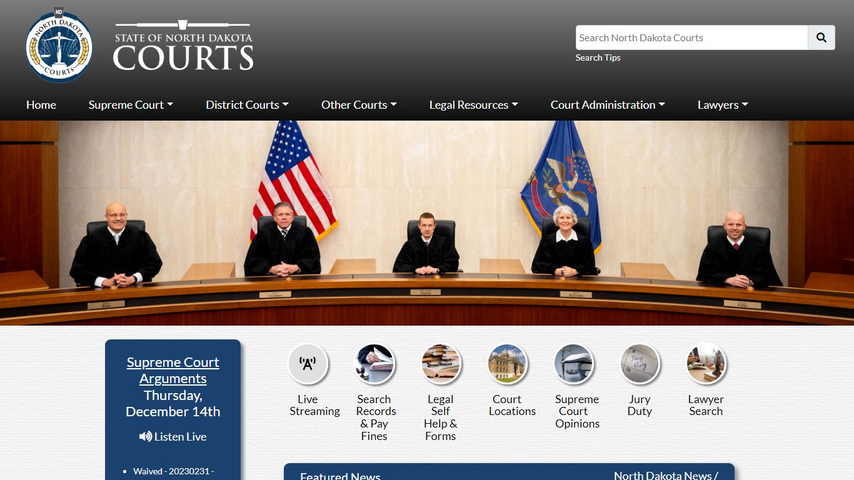Image resolution: width=854 pixels, height=480 pixels.
Task: Click the North Dakota Courts seal logo
Action: pos(59,46)
